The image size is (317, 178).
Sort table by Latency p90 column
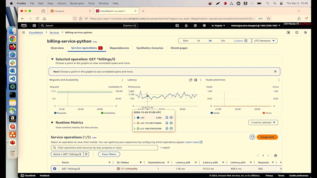pyautogui.click(x=223, y=162)
